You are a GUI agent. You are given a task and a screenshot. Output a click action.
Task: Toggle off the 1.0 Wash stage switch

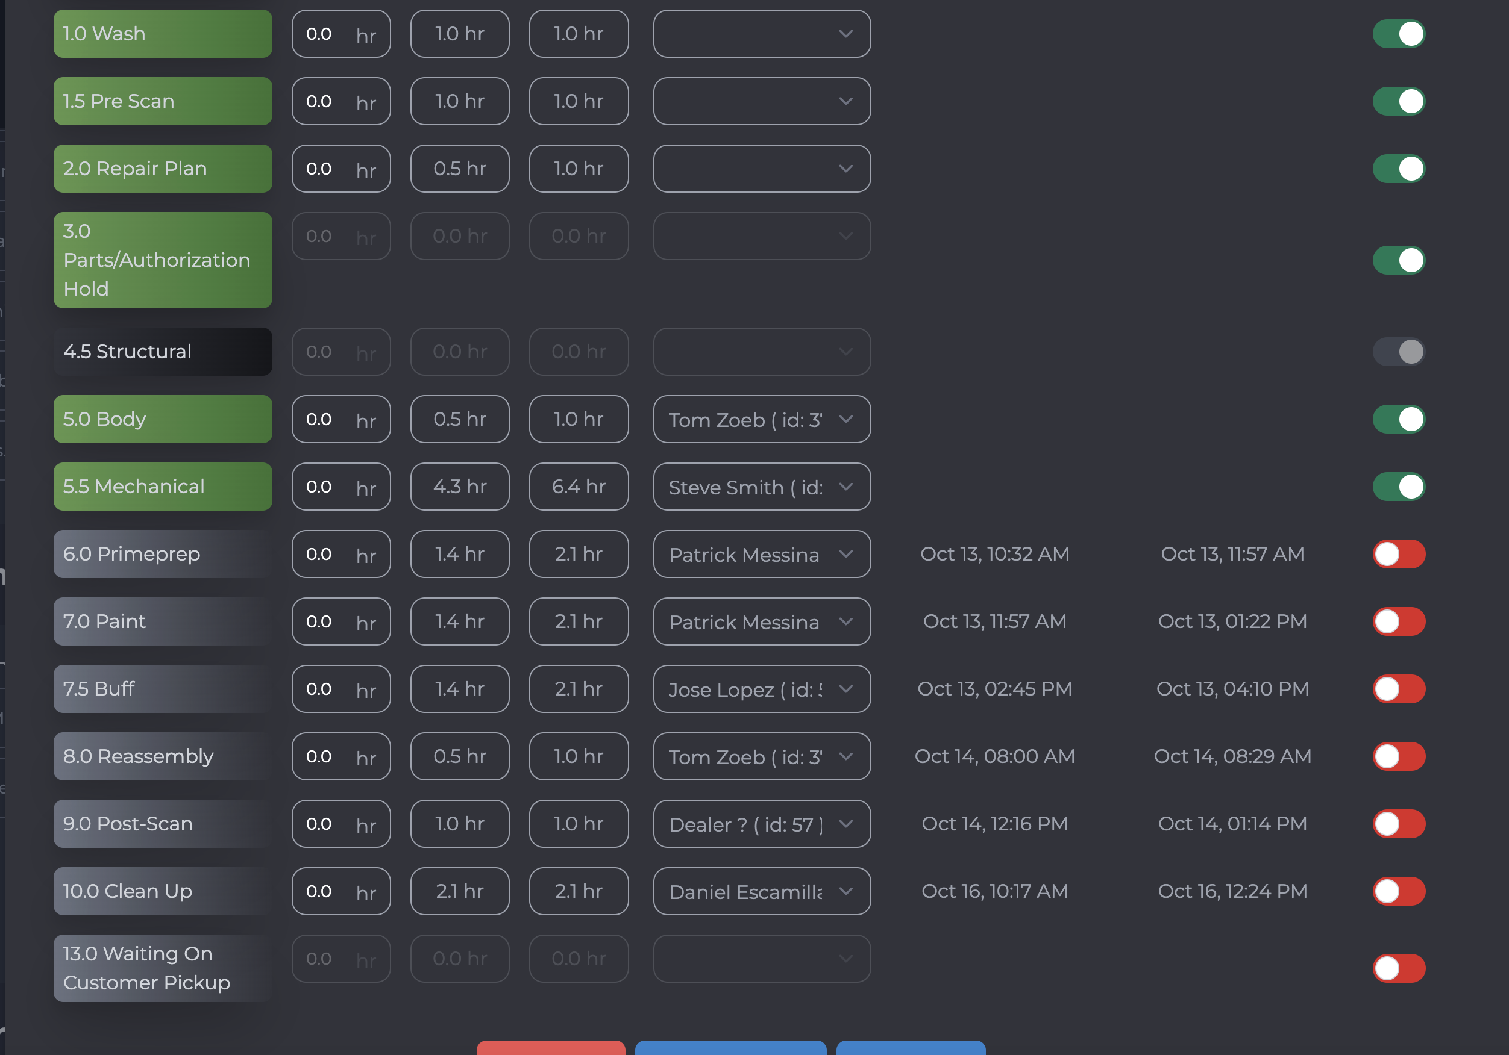click(1398, 34)
